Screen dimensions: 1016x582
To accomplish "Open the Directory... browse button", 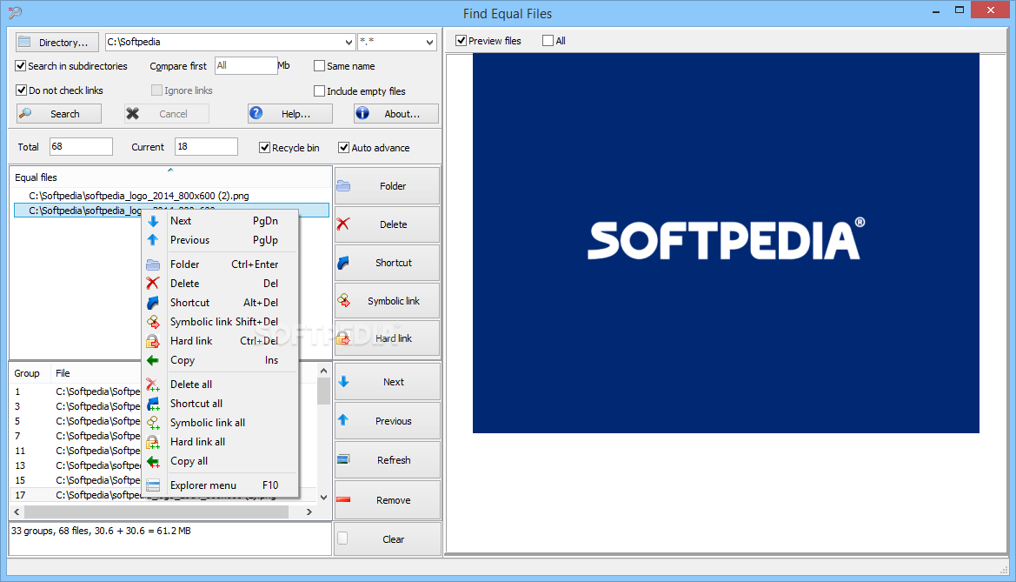I will (x=57, y=42).
